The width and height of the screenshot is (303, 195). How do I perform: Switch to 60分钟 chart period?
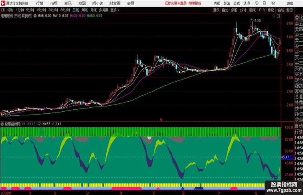(65, 10)
